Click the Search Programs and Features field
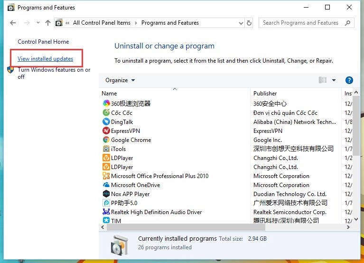This screenshot has width=364, height=263. click(306, 23)
